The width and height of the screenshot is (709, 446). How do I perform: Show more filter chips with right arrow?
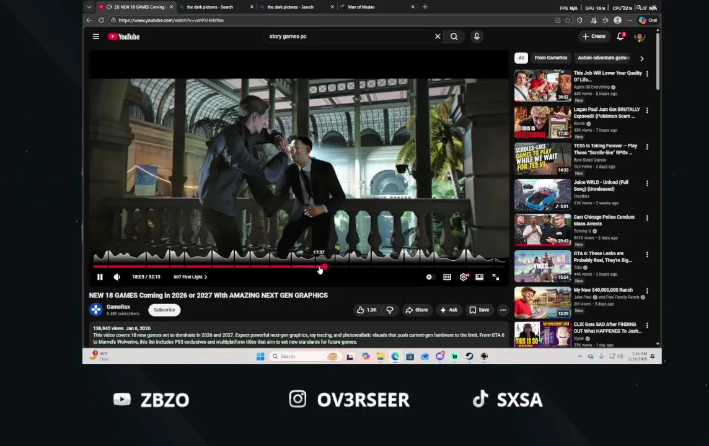pos(641,58)
